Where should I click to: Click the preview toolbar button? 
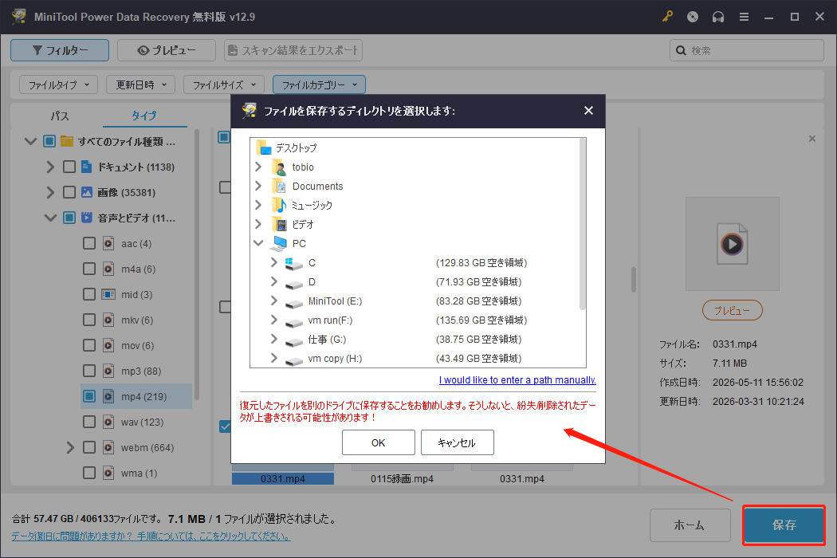(167, 50)
